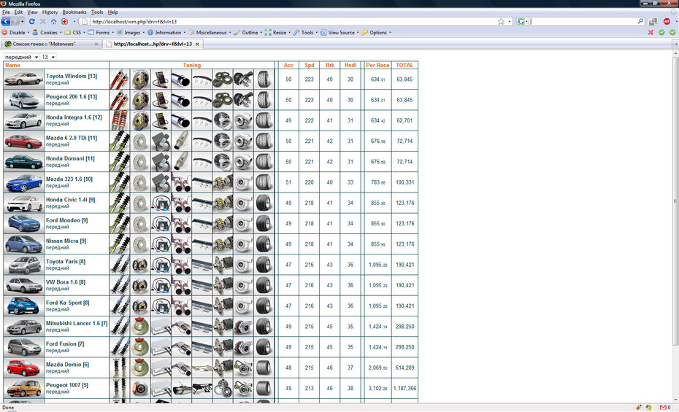Focus the Google search box

tap(583, 21)
